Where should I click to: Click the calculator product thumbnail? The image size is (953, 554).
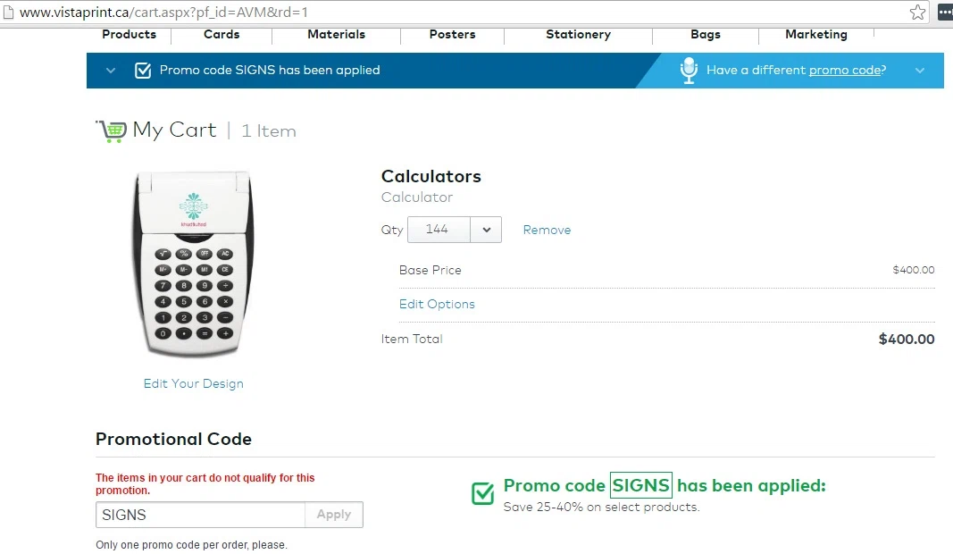click(x=193, y=264)
